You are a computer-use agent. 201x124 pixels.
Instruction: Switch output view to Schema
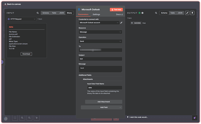pos(164,13)
